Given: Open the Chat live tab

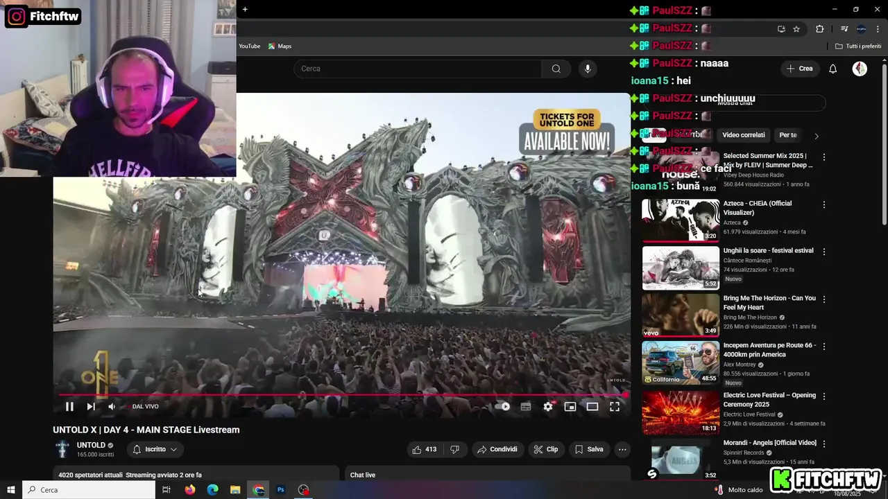Looking at the screenshot, I should click(363, 475).
